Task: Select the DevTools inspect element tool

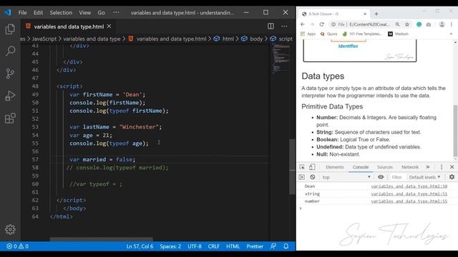Action: tap(302, 167)
